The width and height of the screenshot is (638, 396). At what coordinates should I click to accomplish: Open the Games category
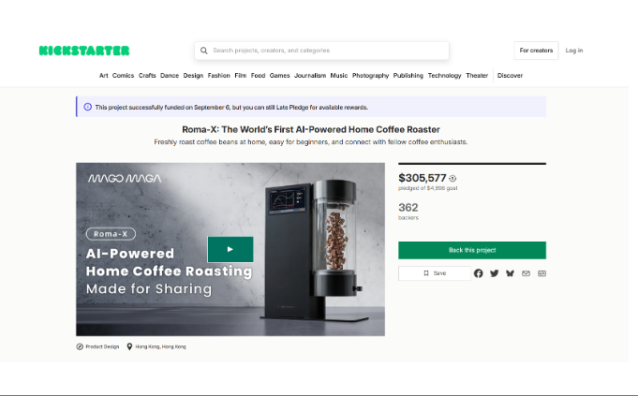pos(279,75)
